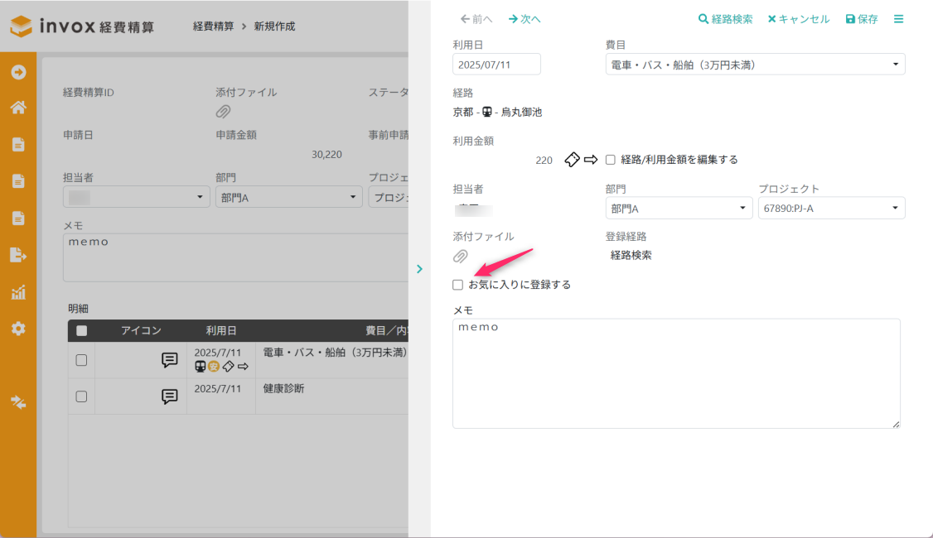Image resolution: width=933 pixels, height=538 pixels.
Task: Click the arrow icon in first 明細 row
Action: tap(243, 367)
